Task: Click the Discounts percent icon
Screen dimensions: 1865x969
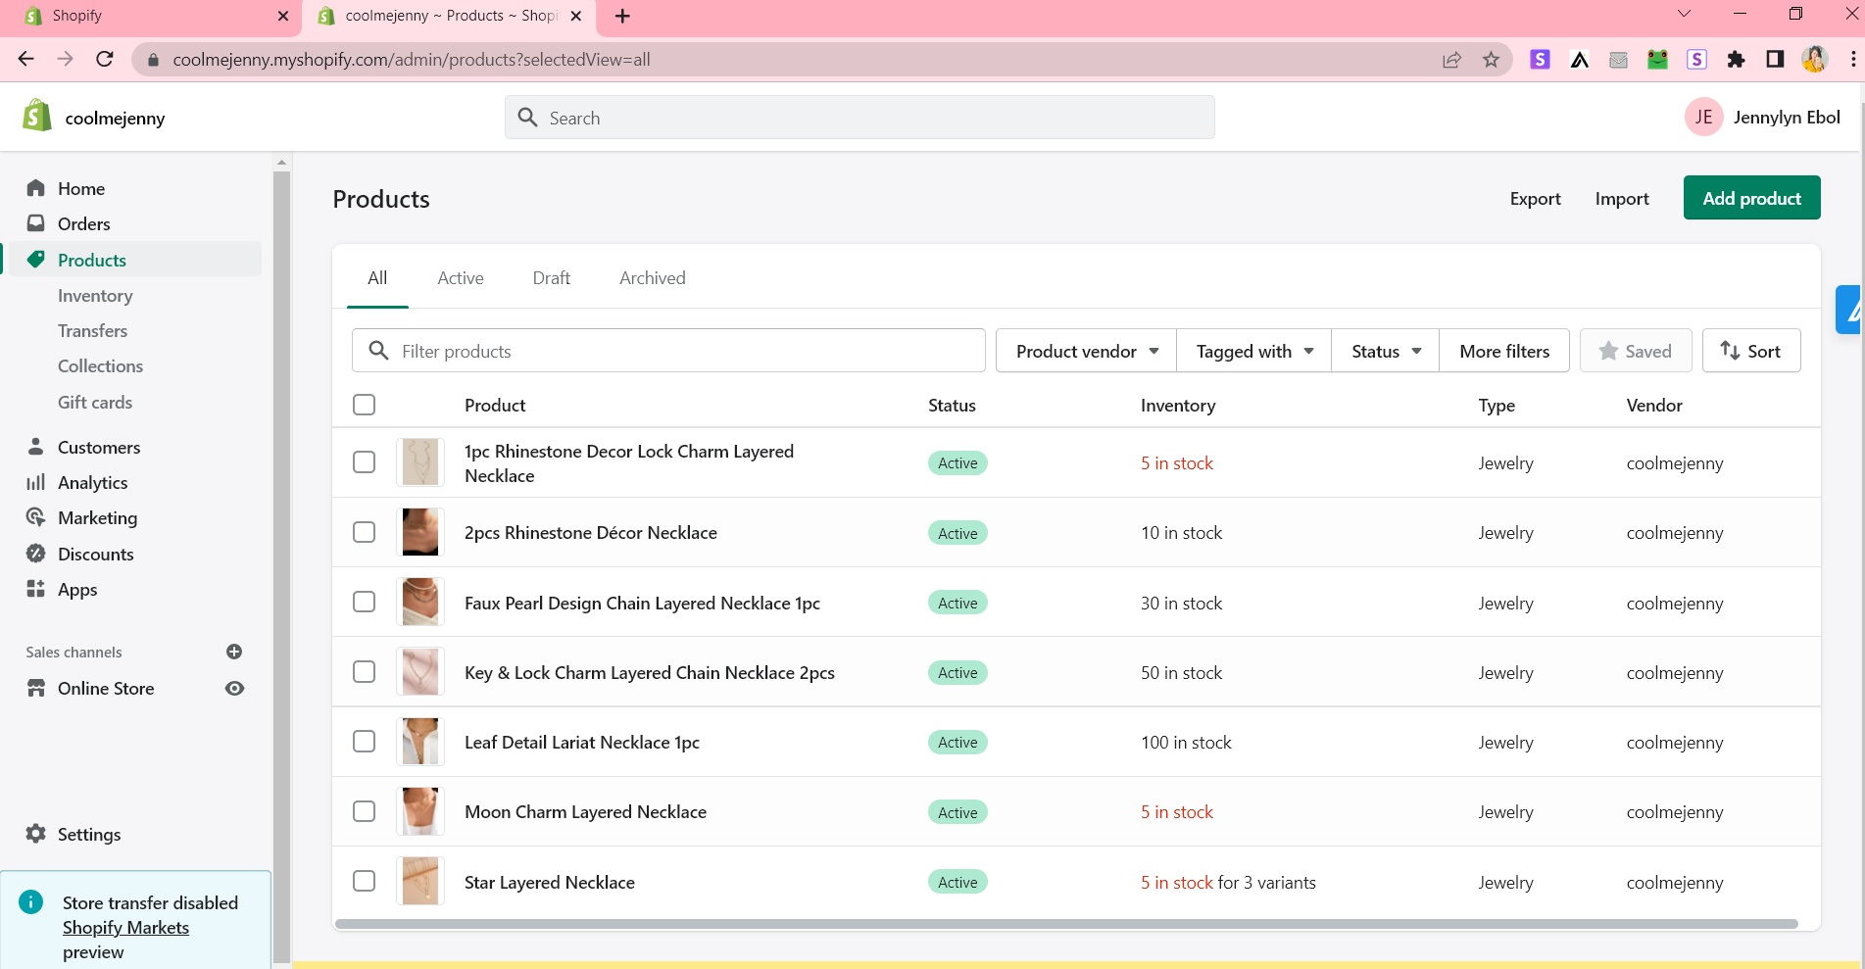Action: point(36,554)
